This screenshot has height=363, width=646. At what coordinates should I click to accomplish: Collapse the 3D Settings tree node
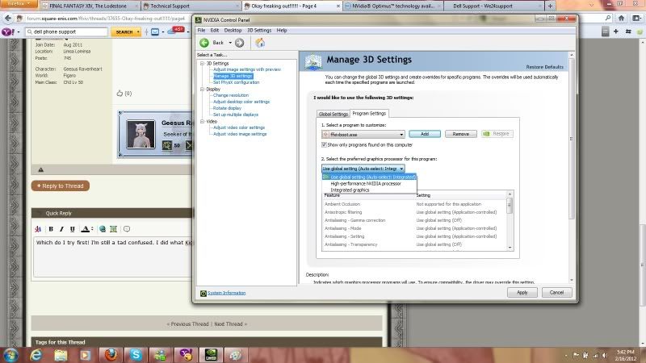(203, 64)
